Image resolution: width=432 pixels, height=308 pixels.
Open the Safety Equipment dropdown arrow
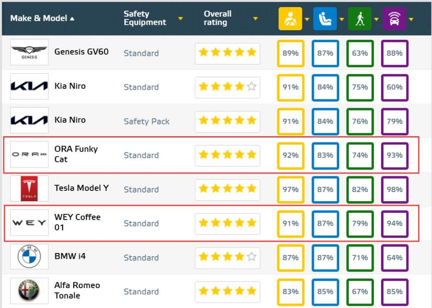(x=181, y=19)
